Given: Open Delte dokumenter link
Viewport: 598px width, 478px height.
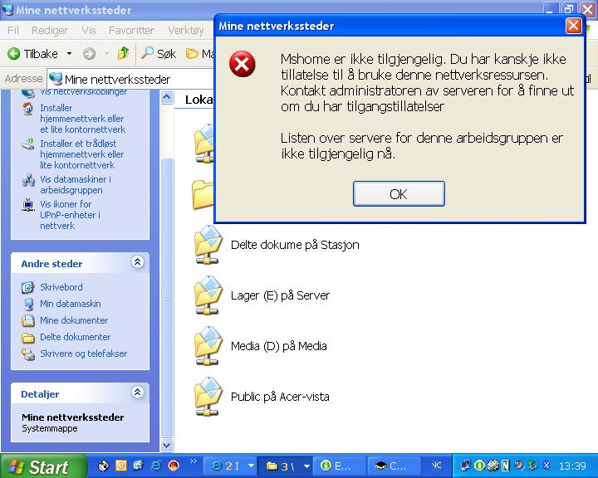Looking at the screenshot, I should (75, 337).
